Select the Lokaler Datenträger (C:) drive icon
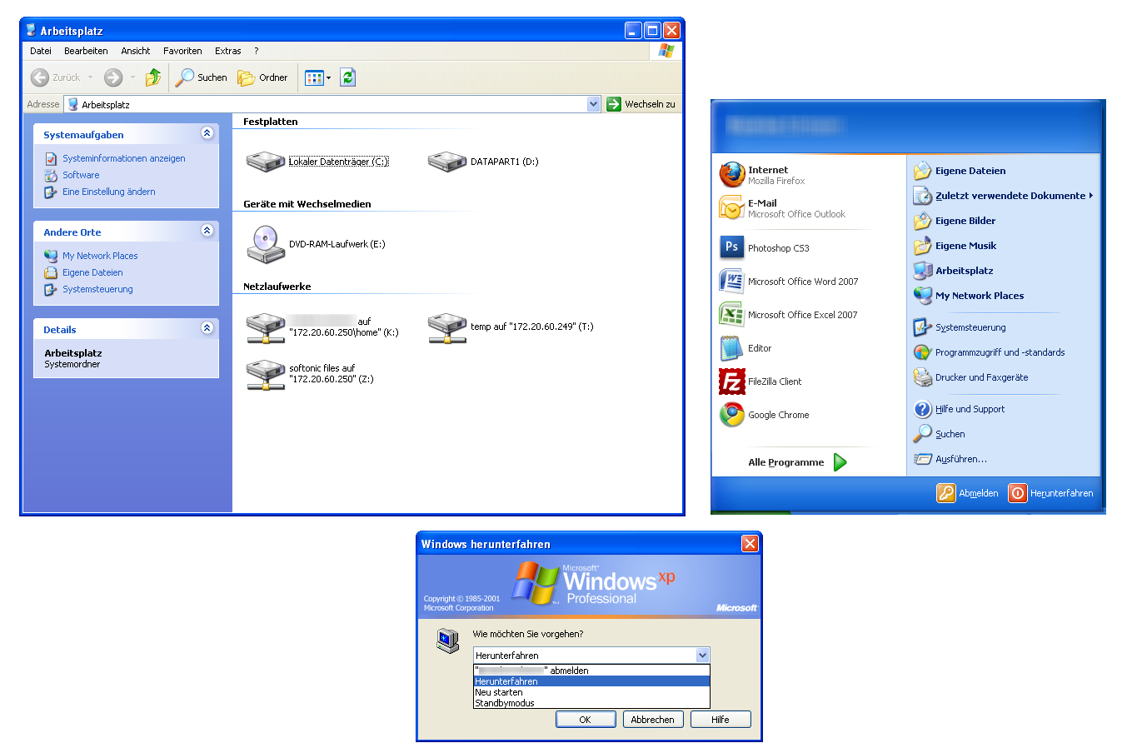 pyautogui.click(x=266, y=162)
